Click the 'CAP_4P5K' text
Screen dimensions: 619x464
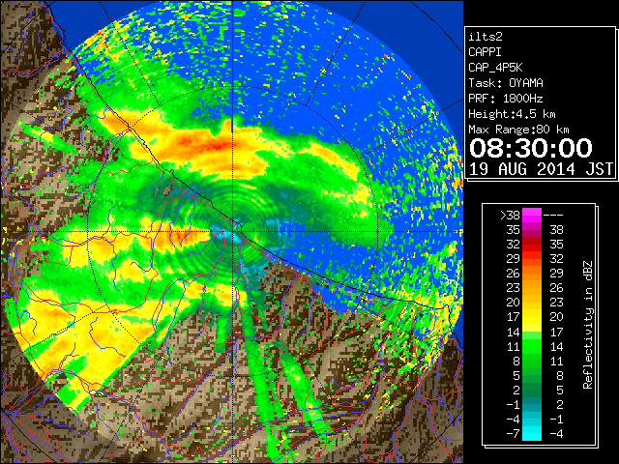(x=495, y=68)
